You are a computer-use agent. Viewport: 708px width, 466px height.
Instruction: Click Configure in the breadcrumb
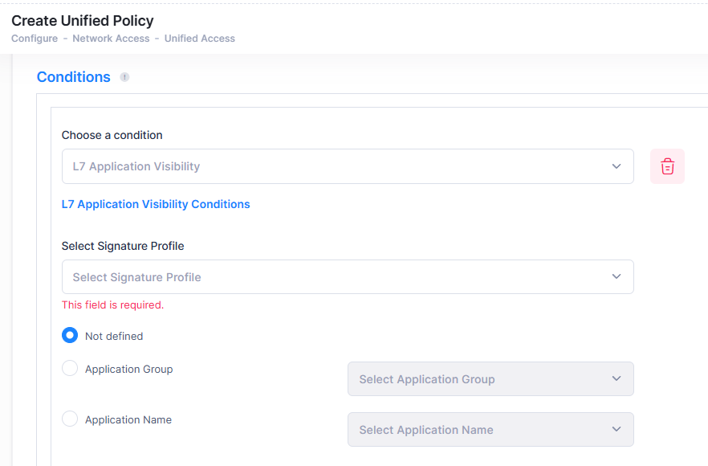click(35, 38)
